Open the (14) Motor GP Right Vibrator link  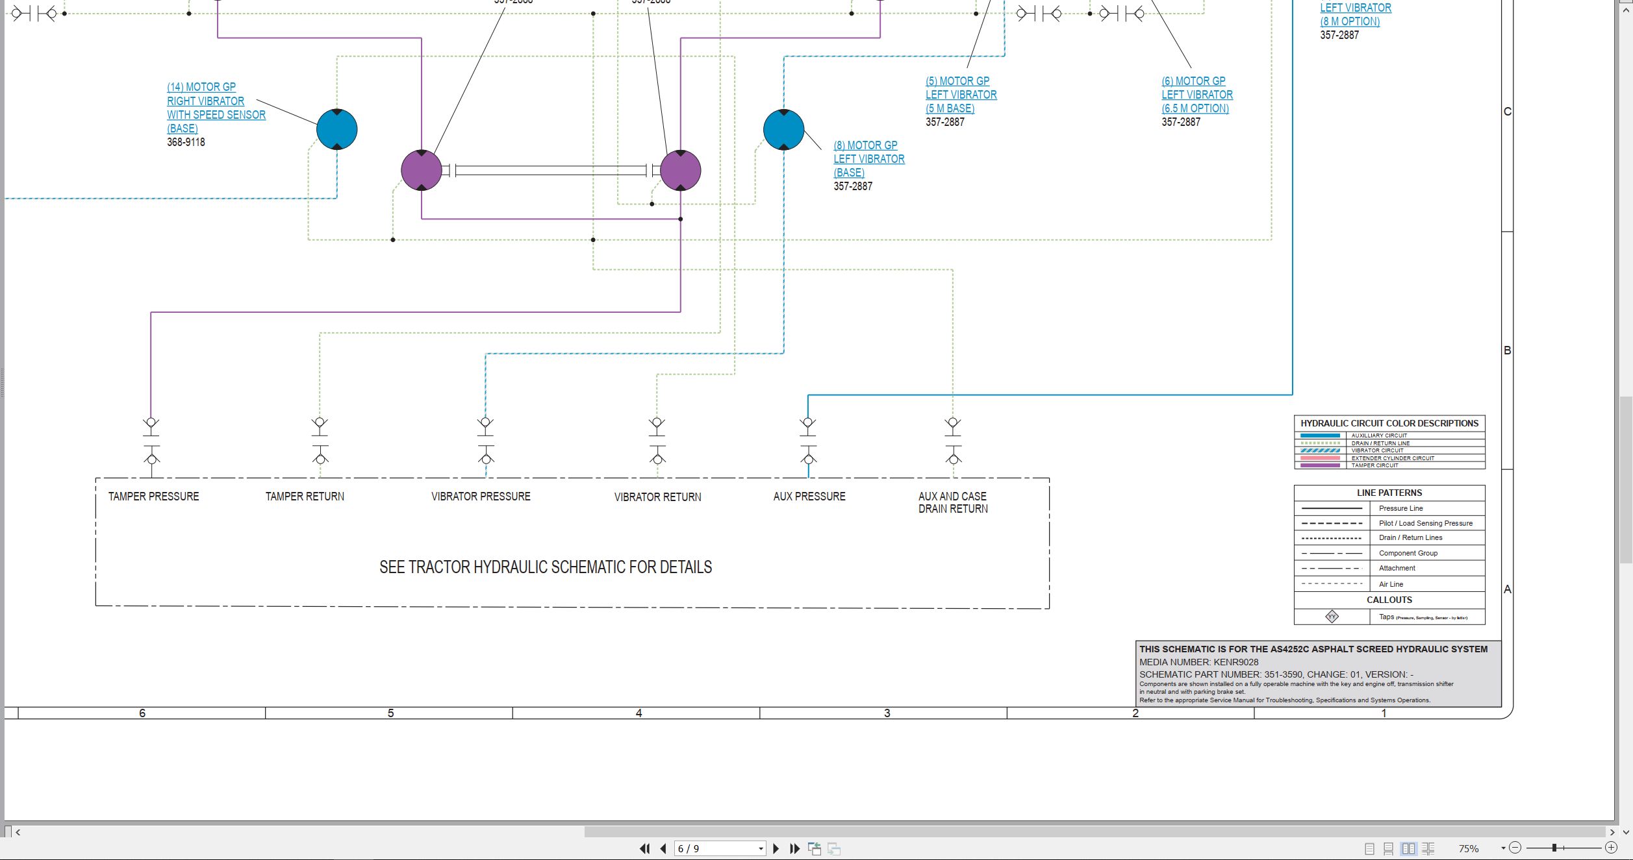click(216, 107)
